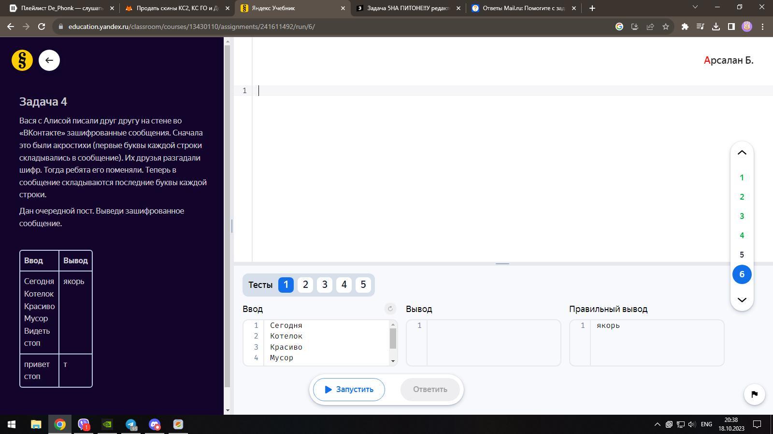Open the tab search dropdown arrow
Viewport: 773px width, 434px height.
tap(695, 7)
